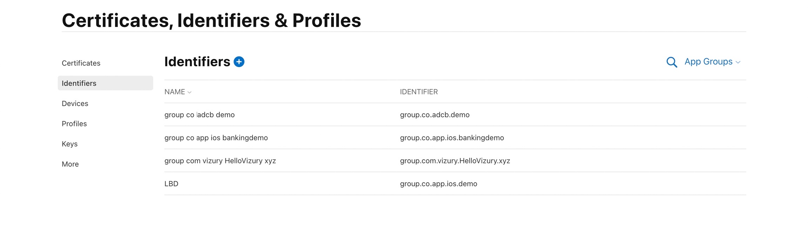Viewport: 808px width, 235px height.
Task: Open the group co adcb demo entry
Action: (x=200, y=115)
